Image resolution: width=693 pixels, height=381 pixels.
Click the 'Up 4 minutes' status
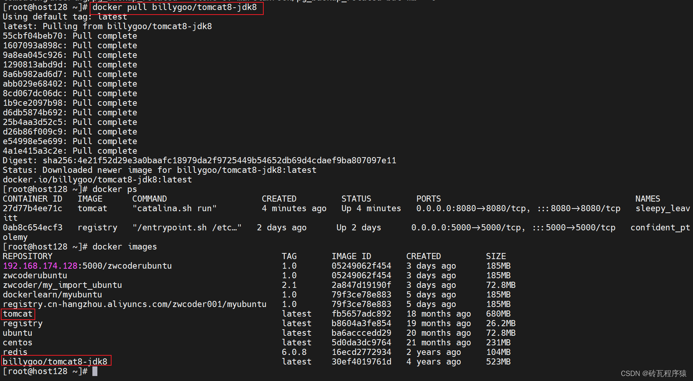[371, 209]
